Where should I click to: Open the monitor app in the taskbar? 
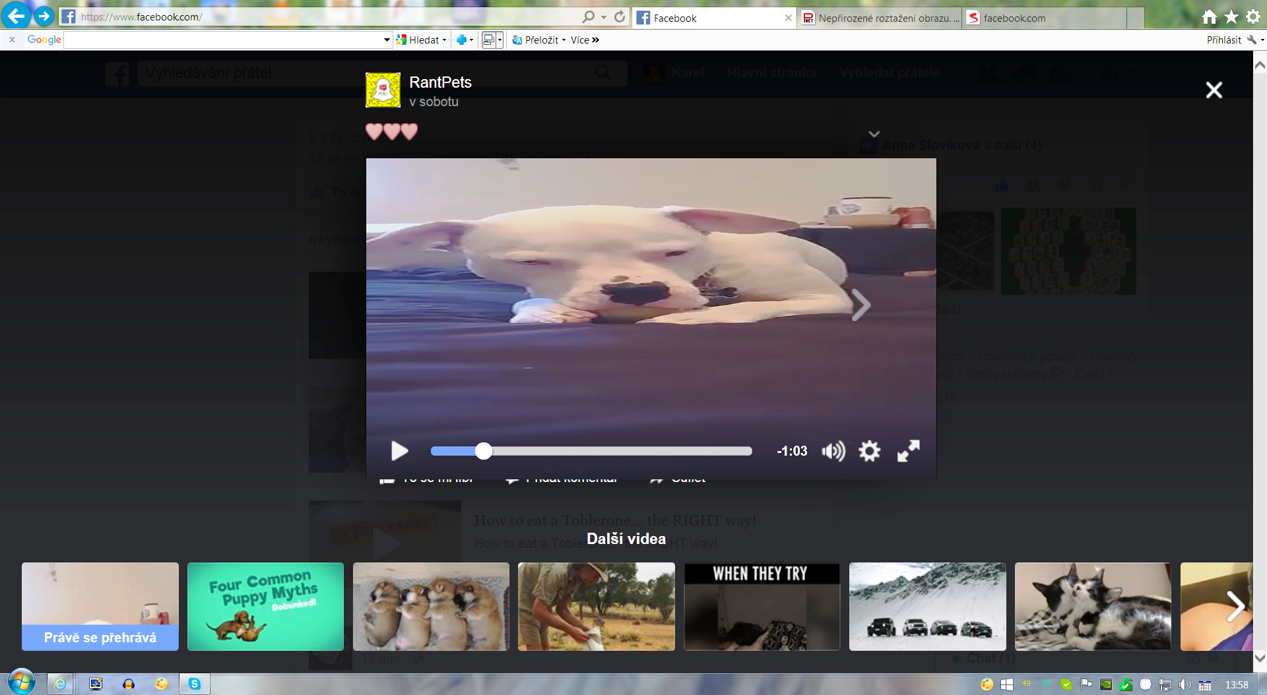(x=96, y=684)
